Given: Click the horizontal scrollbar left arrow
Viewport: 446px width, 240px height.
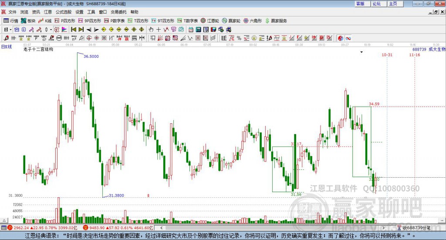Looking at the screenshot, I should click(x=162, y=228).
